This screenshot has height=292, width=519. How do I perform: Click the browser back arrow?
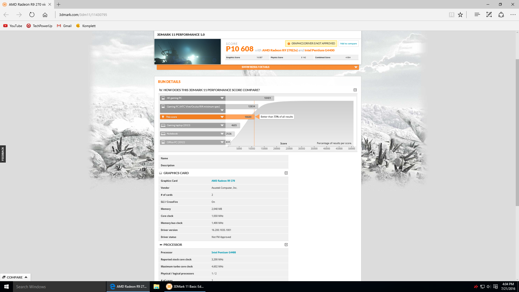[6, 15]
